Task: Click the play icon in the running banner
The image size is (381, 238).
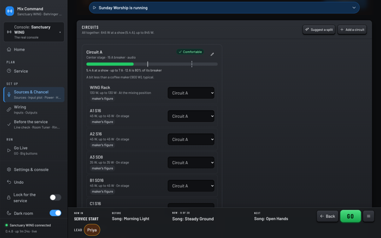Action: [x=95, y=8]
